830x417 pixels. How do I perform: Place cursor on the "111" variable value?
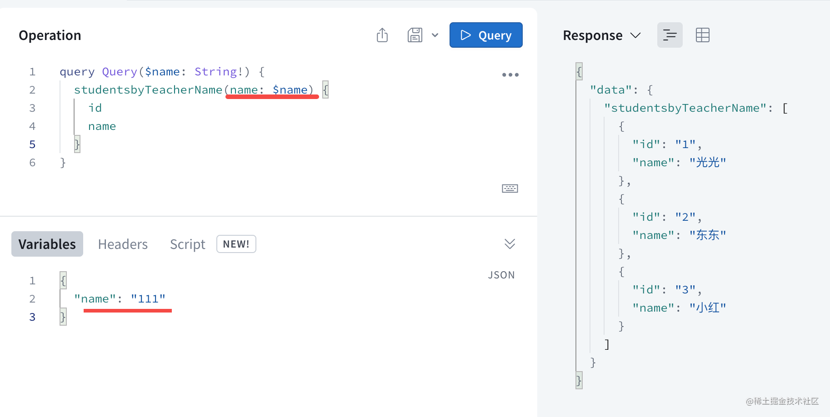(148, 298)
